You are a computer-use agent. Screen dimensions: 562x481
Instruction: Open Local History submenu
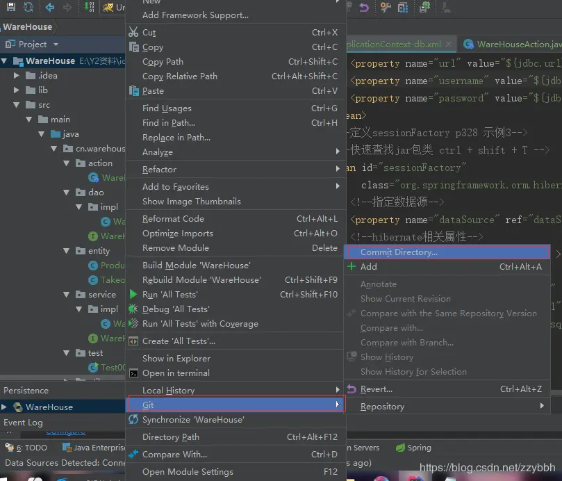point(236,390)
